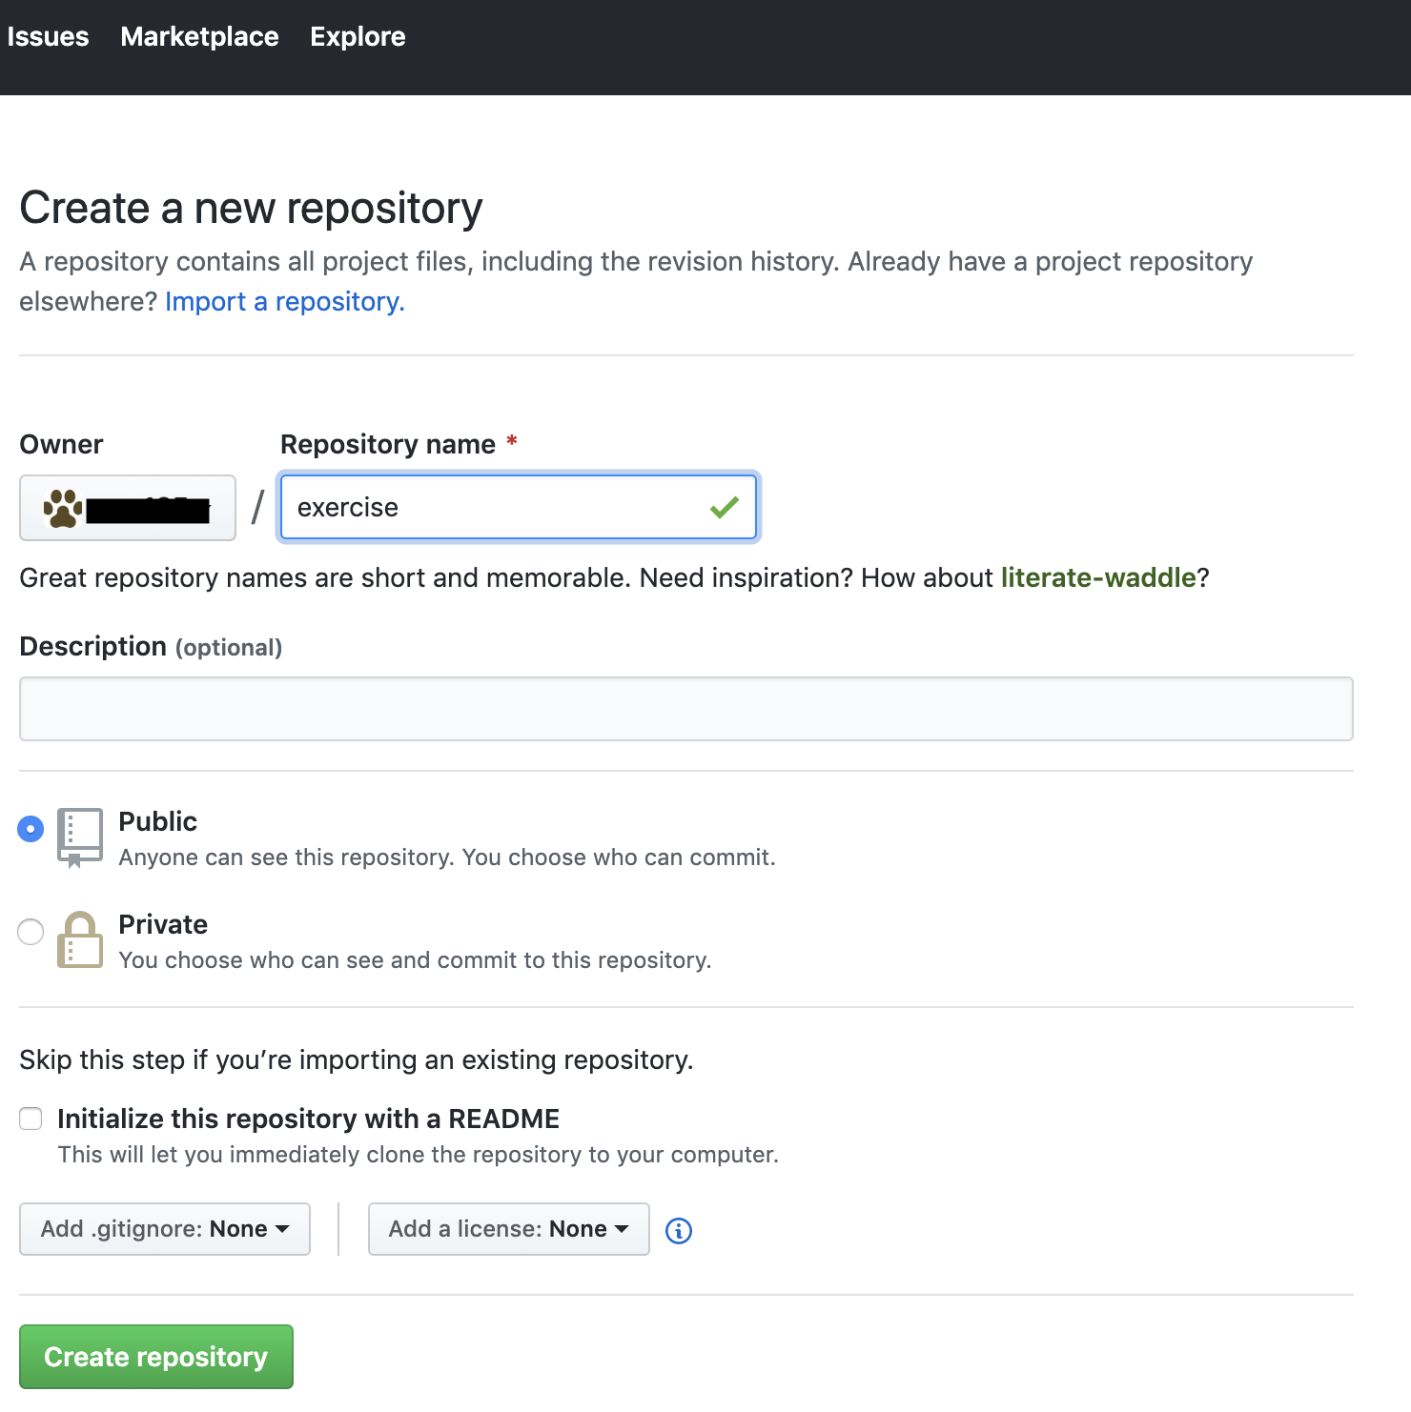
Task: Click the Private padlock icon
Action: tap(80, 939)
